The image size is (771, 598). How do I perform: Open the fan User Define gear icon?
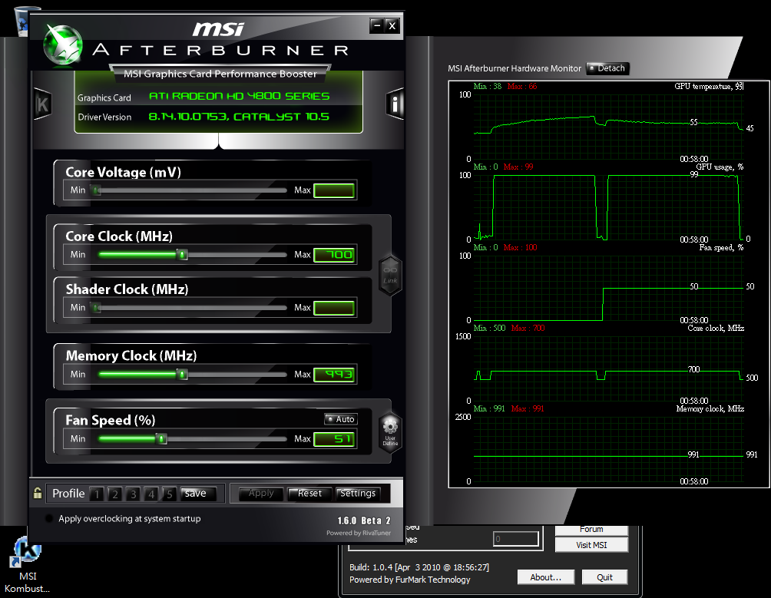[390, 432]
